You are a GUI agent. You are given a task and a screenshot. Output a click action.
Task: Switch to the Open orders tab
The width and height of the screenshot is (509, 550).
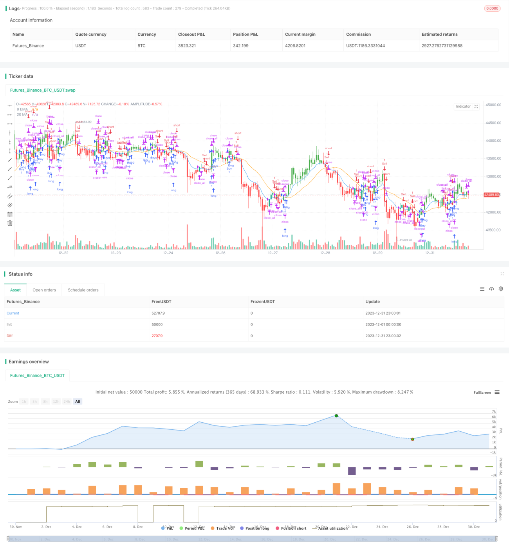pyautogui.click(x=44, y=290)
